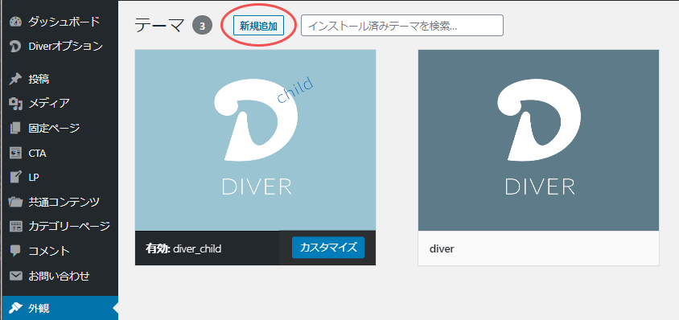Viewport: 679px width, 320px height.
Task: Click the pushpin icon beside 投稿
Action: [x=15, y=80]
